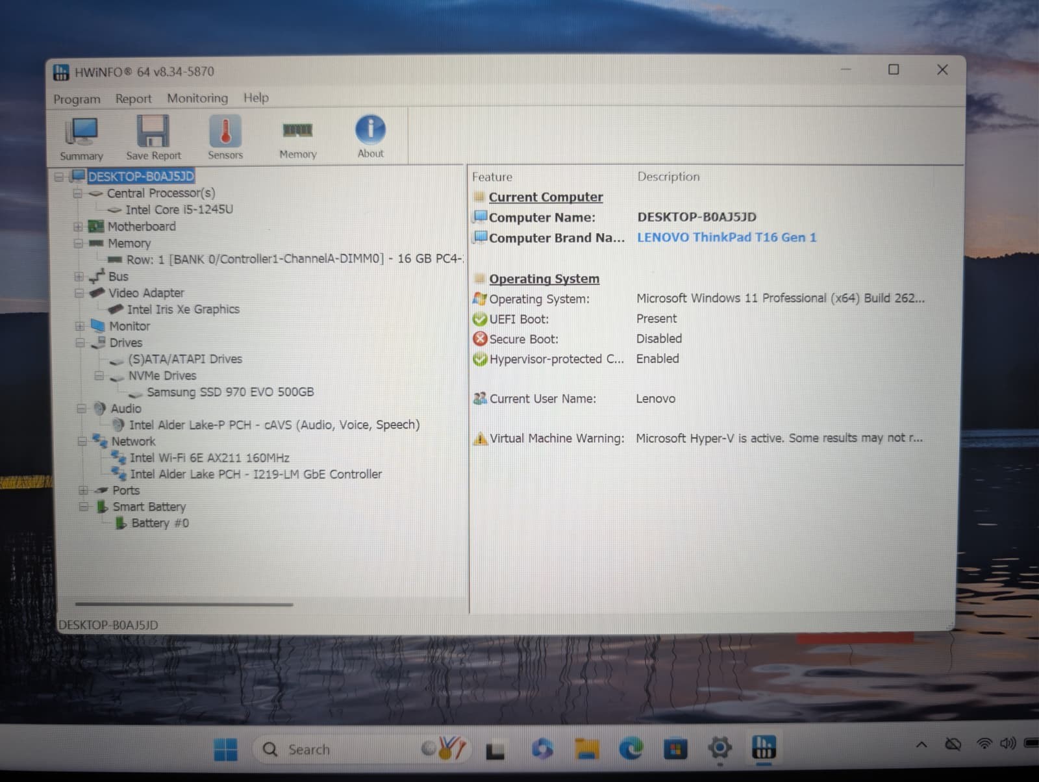Screen dimensions: 1039x782
Task: Open the Report menu
Action: point(133,99)
